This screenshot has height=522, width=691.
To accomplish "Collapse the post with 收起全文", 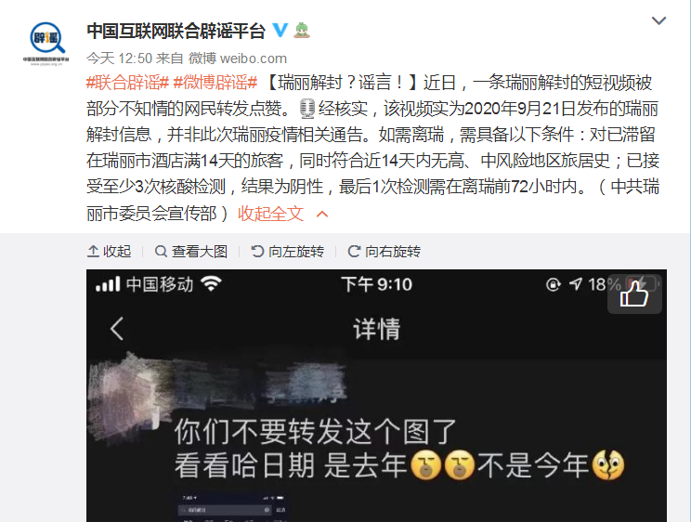I will point(271,214).
